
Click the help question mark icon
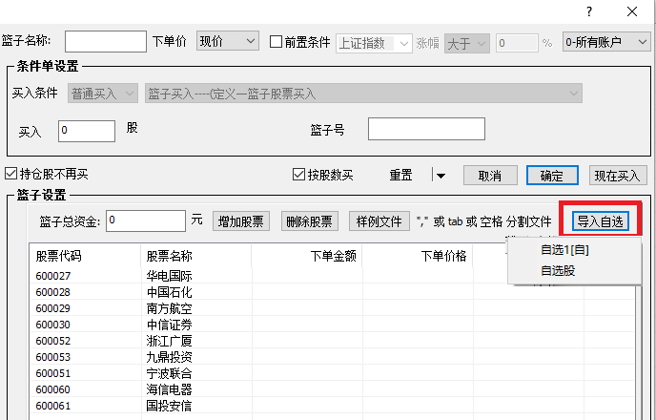pyautogui.click(x=589, y=11)
